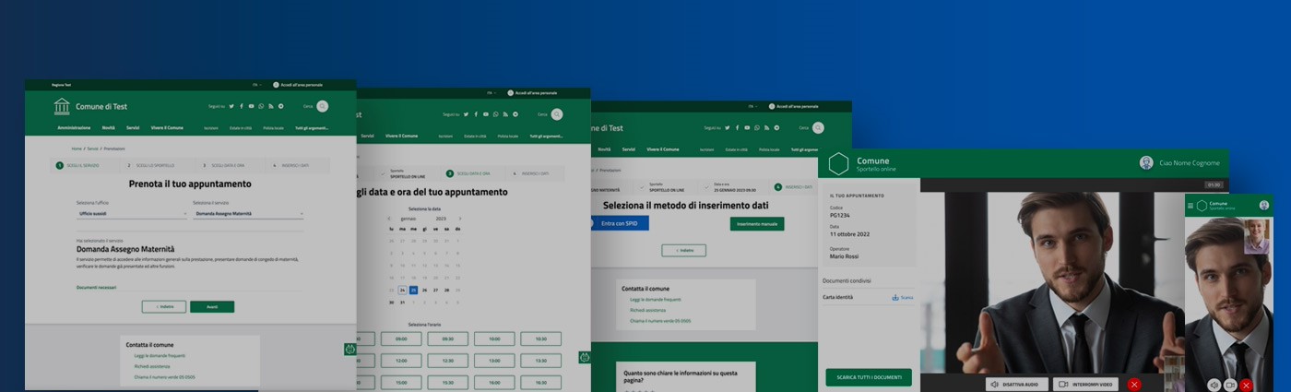
Task: Open hamburger menu in mobile video view
Action: 1190,206
